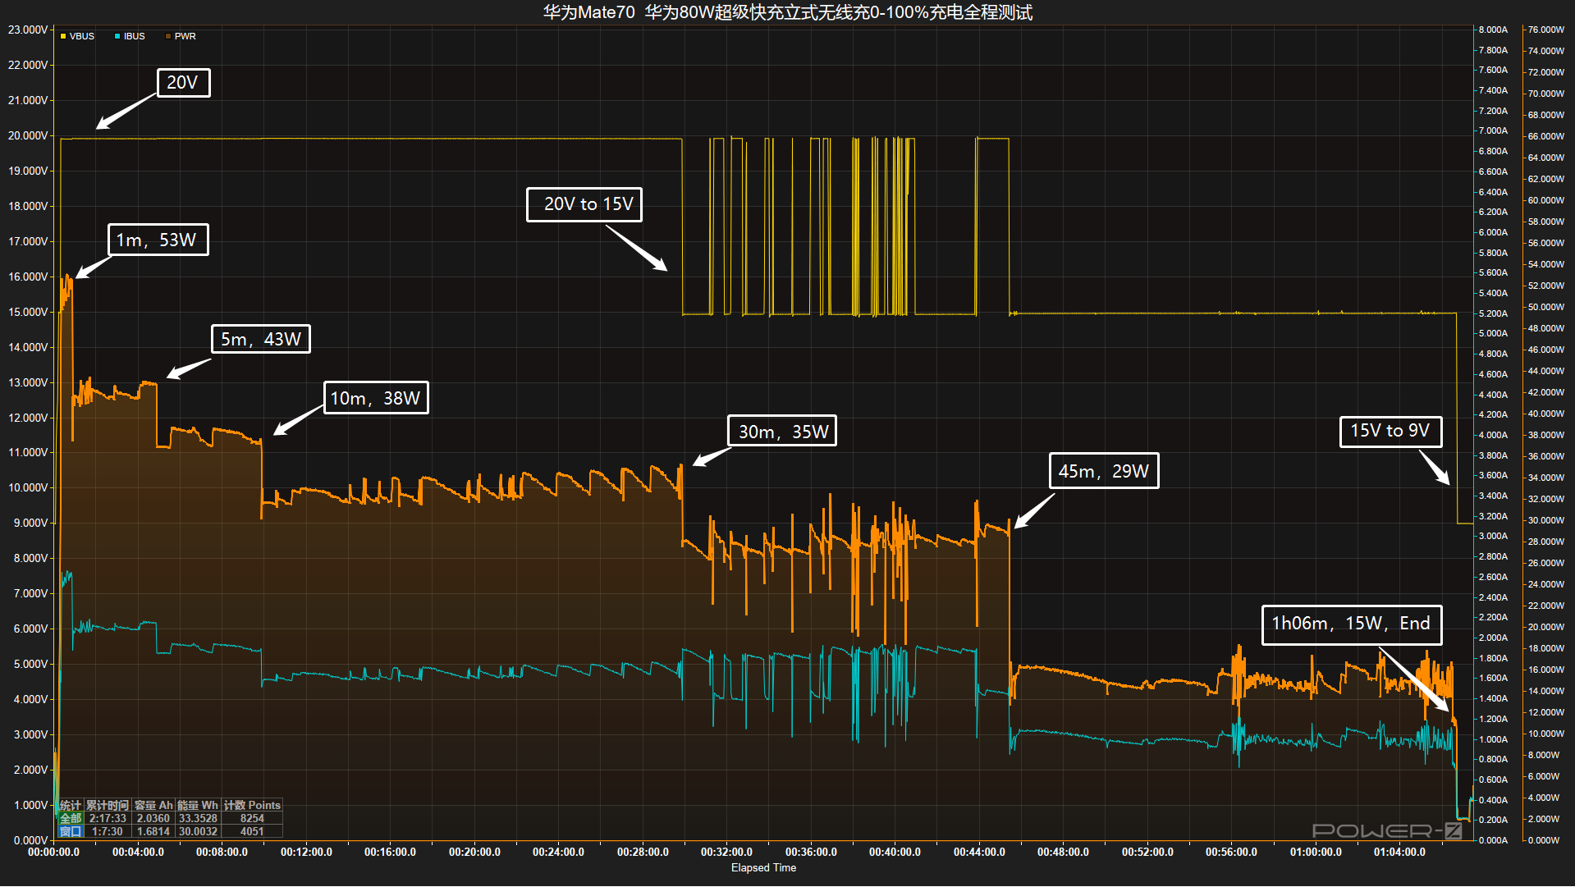Click the Elapsed Time axis label
The image size is (1575, 887).
(763, 867)
